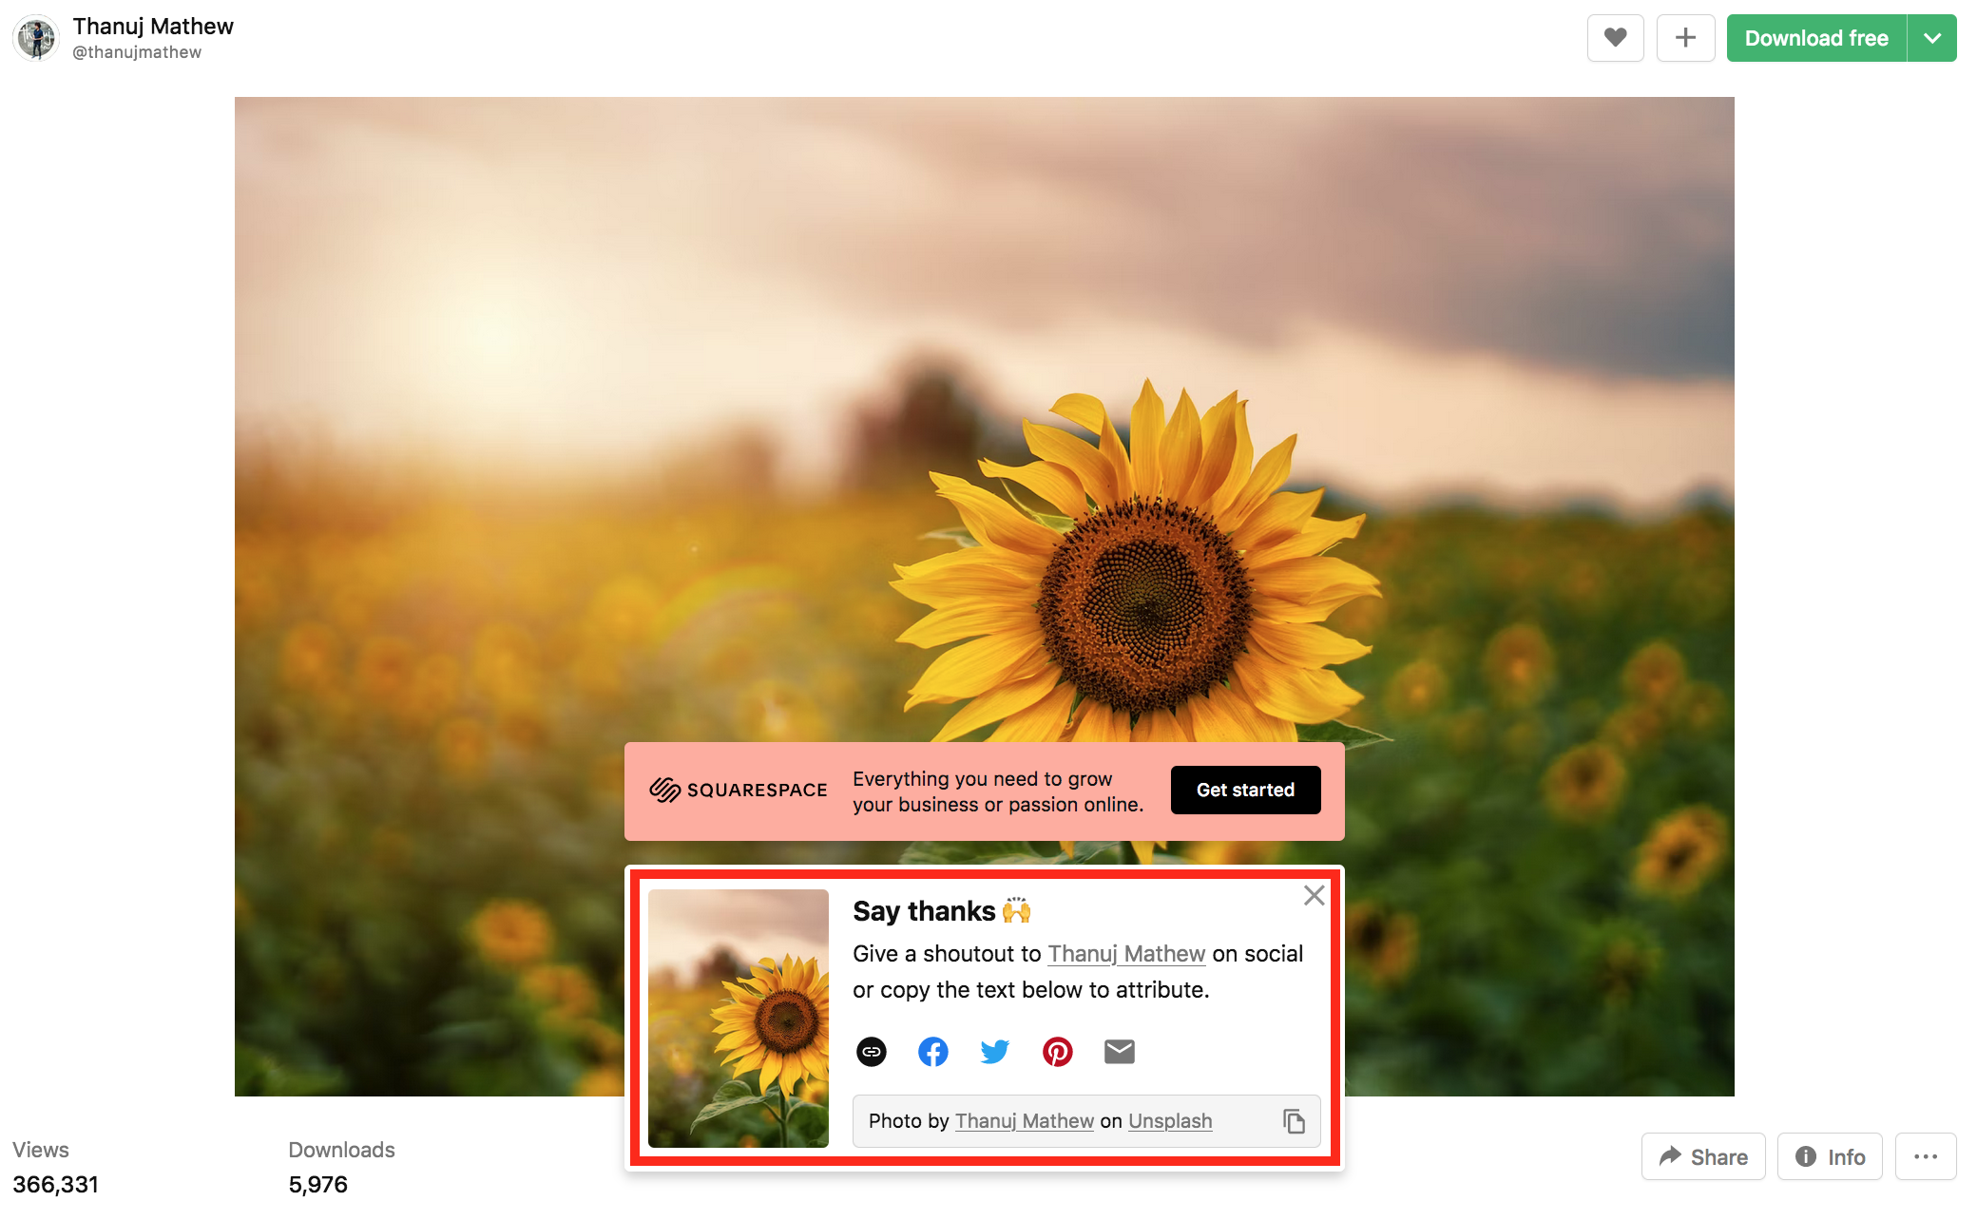Open Thanuj Mathew link in attribution field
The width and height of the screenshot is (1977, 1220).
pos(1025,1121)
